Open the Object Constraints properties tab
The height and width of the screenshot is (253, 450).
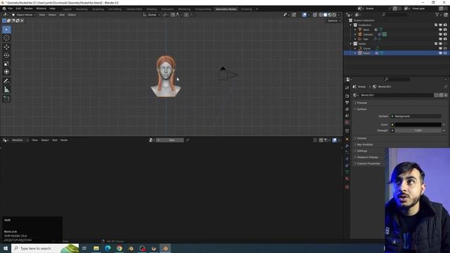coord(347,166)
